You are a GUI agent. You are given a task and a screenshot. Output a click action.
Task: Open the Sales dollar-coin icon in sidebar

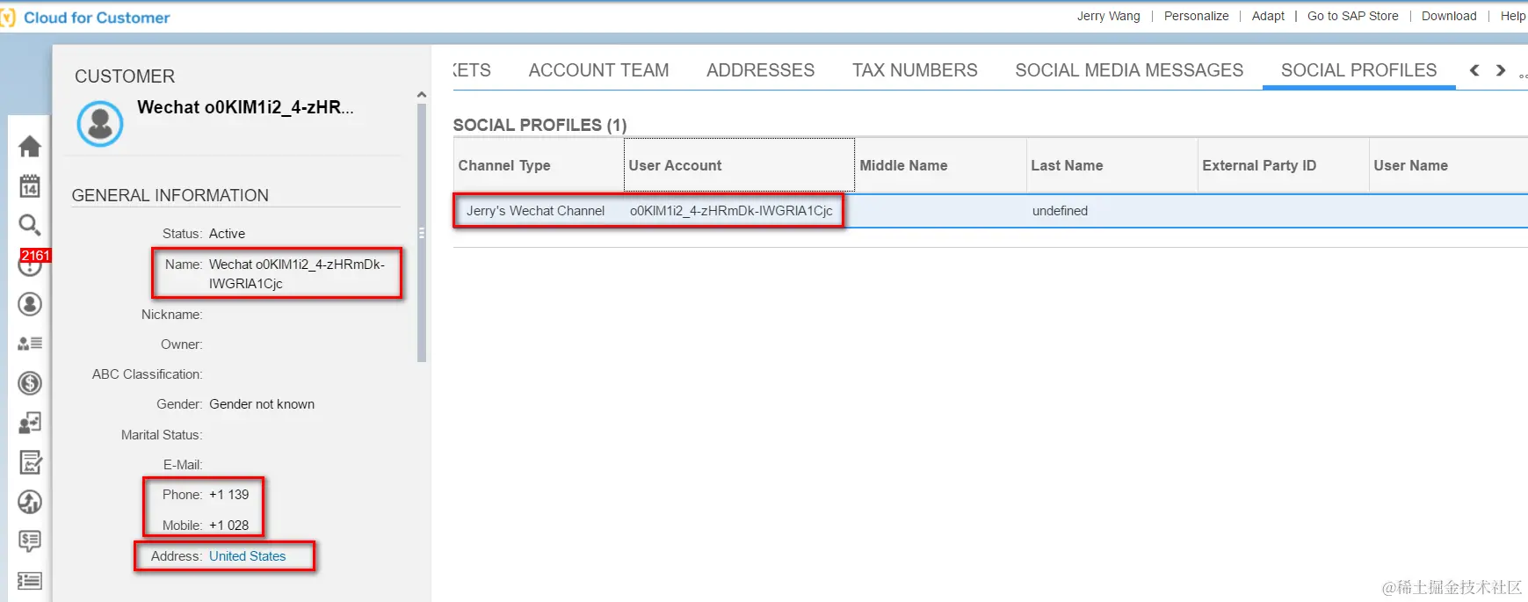(30, 383)
